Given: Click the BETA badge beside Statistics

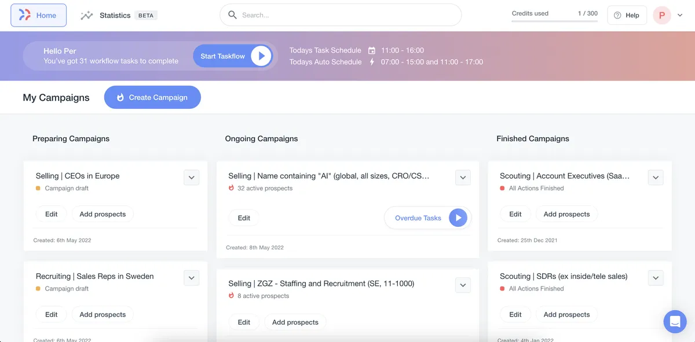Looking at the screenshot, I should 146,16.
